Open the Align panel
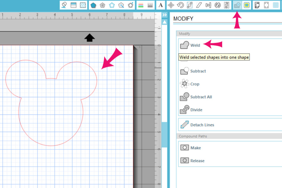The width and height of the screenshot is (282, 188). 208,5
